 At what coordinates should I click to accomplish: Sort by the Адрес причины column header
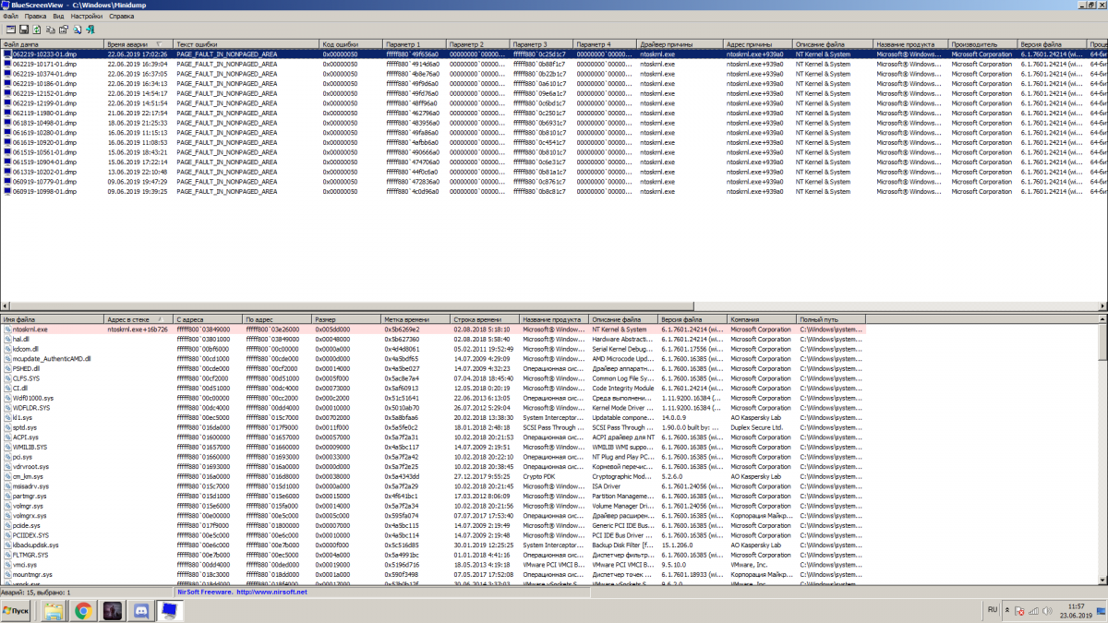pyautogui.click(x=758, y=44)
